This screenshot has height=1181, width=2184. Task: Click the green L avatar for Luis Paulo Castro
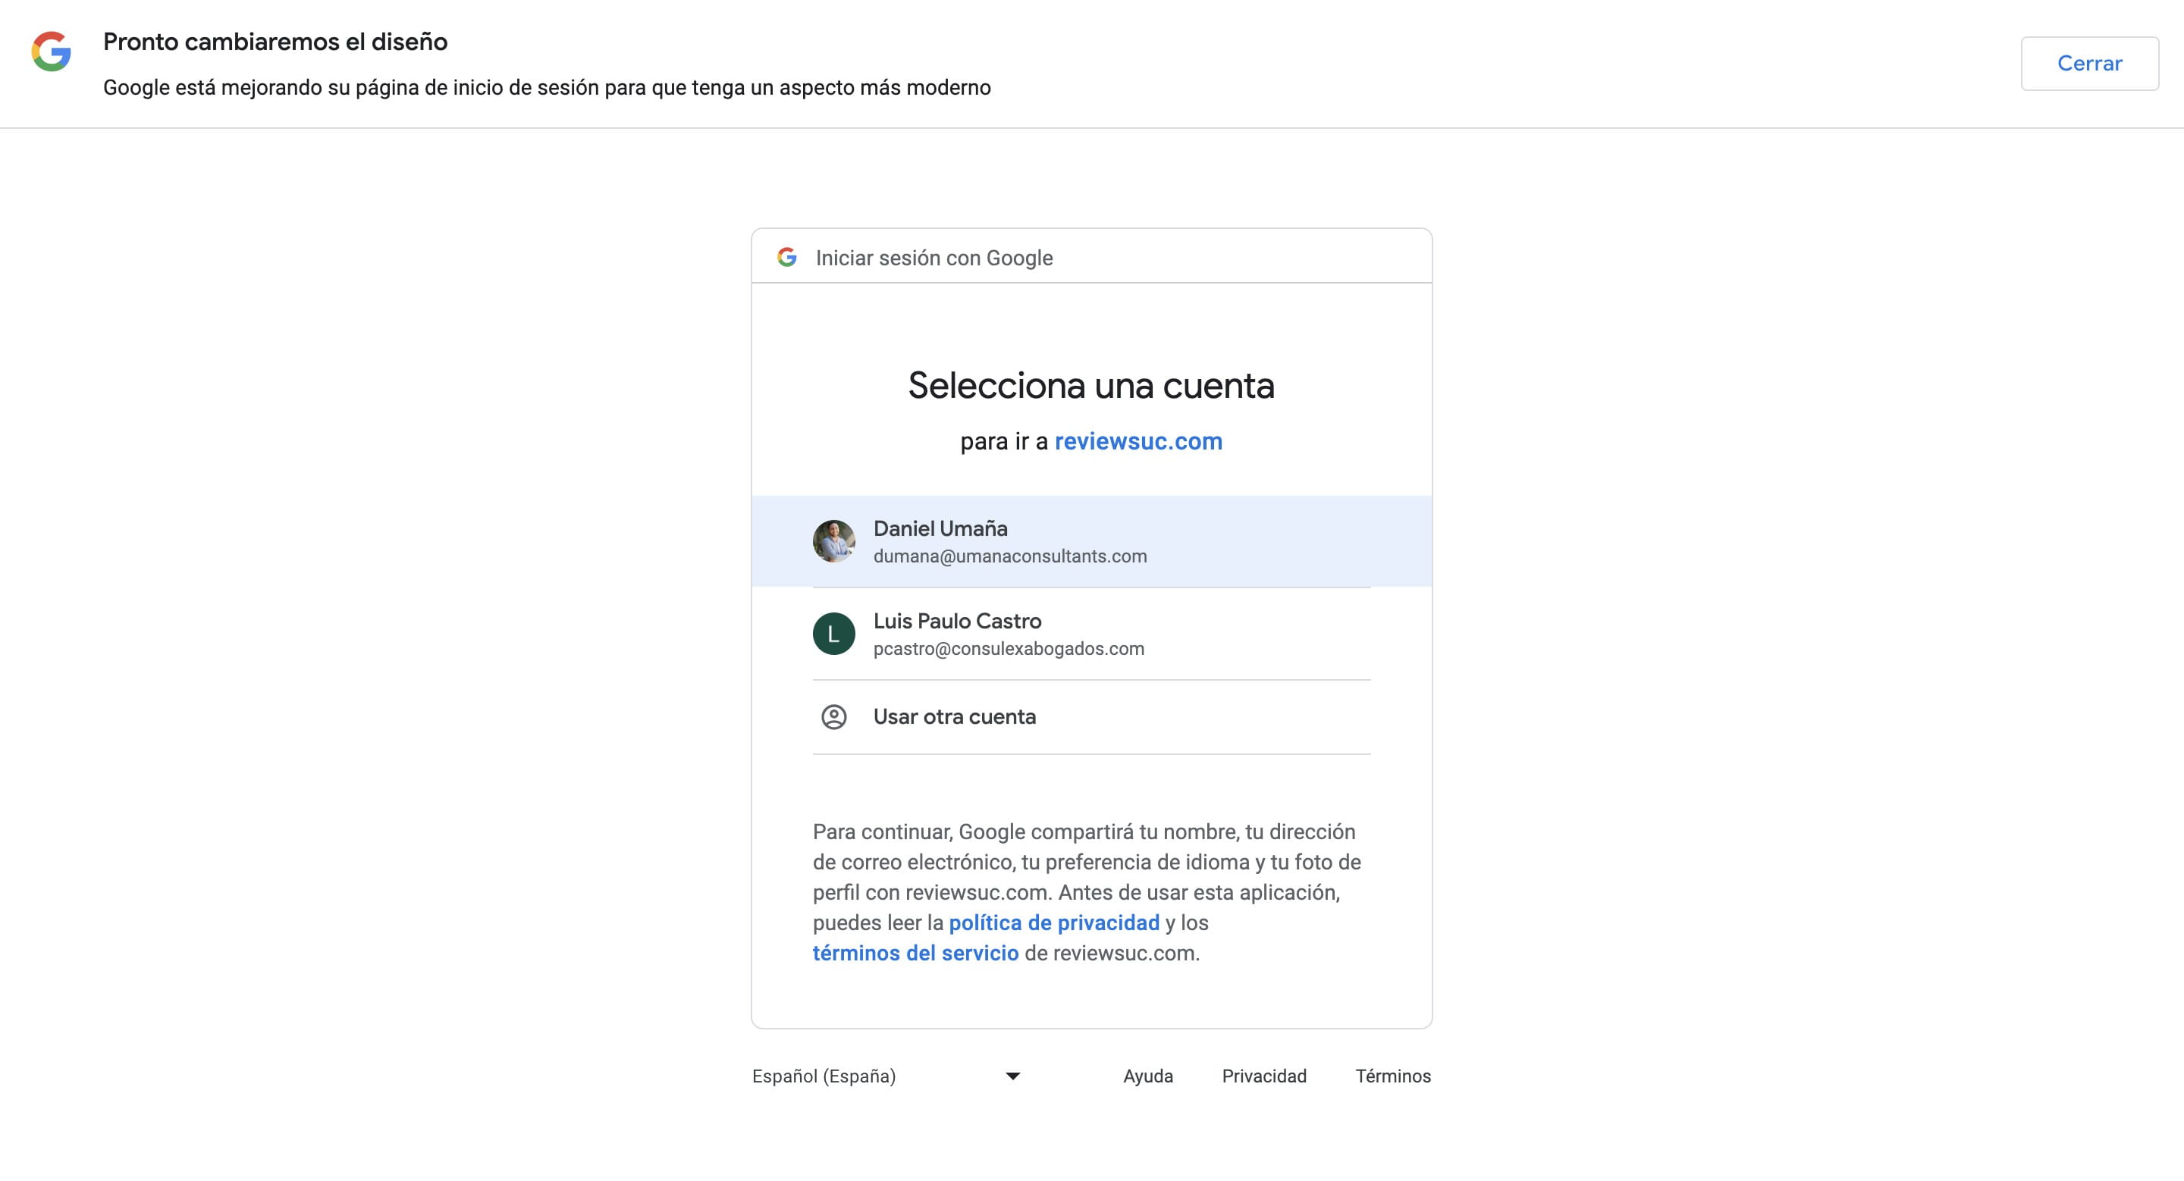coord(833,634)
